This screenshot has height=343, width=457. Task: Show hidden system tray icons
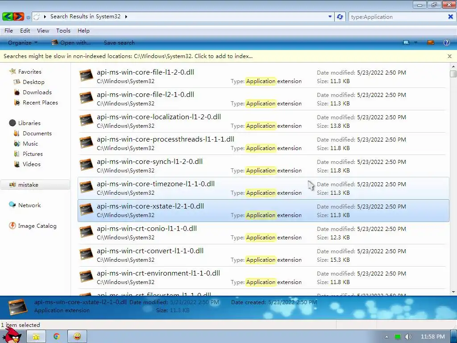(386, 337)
